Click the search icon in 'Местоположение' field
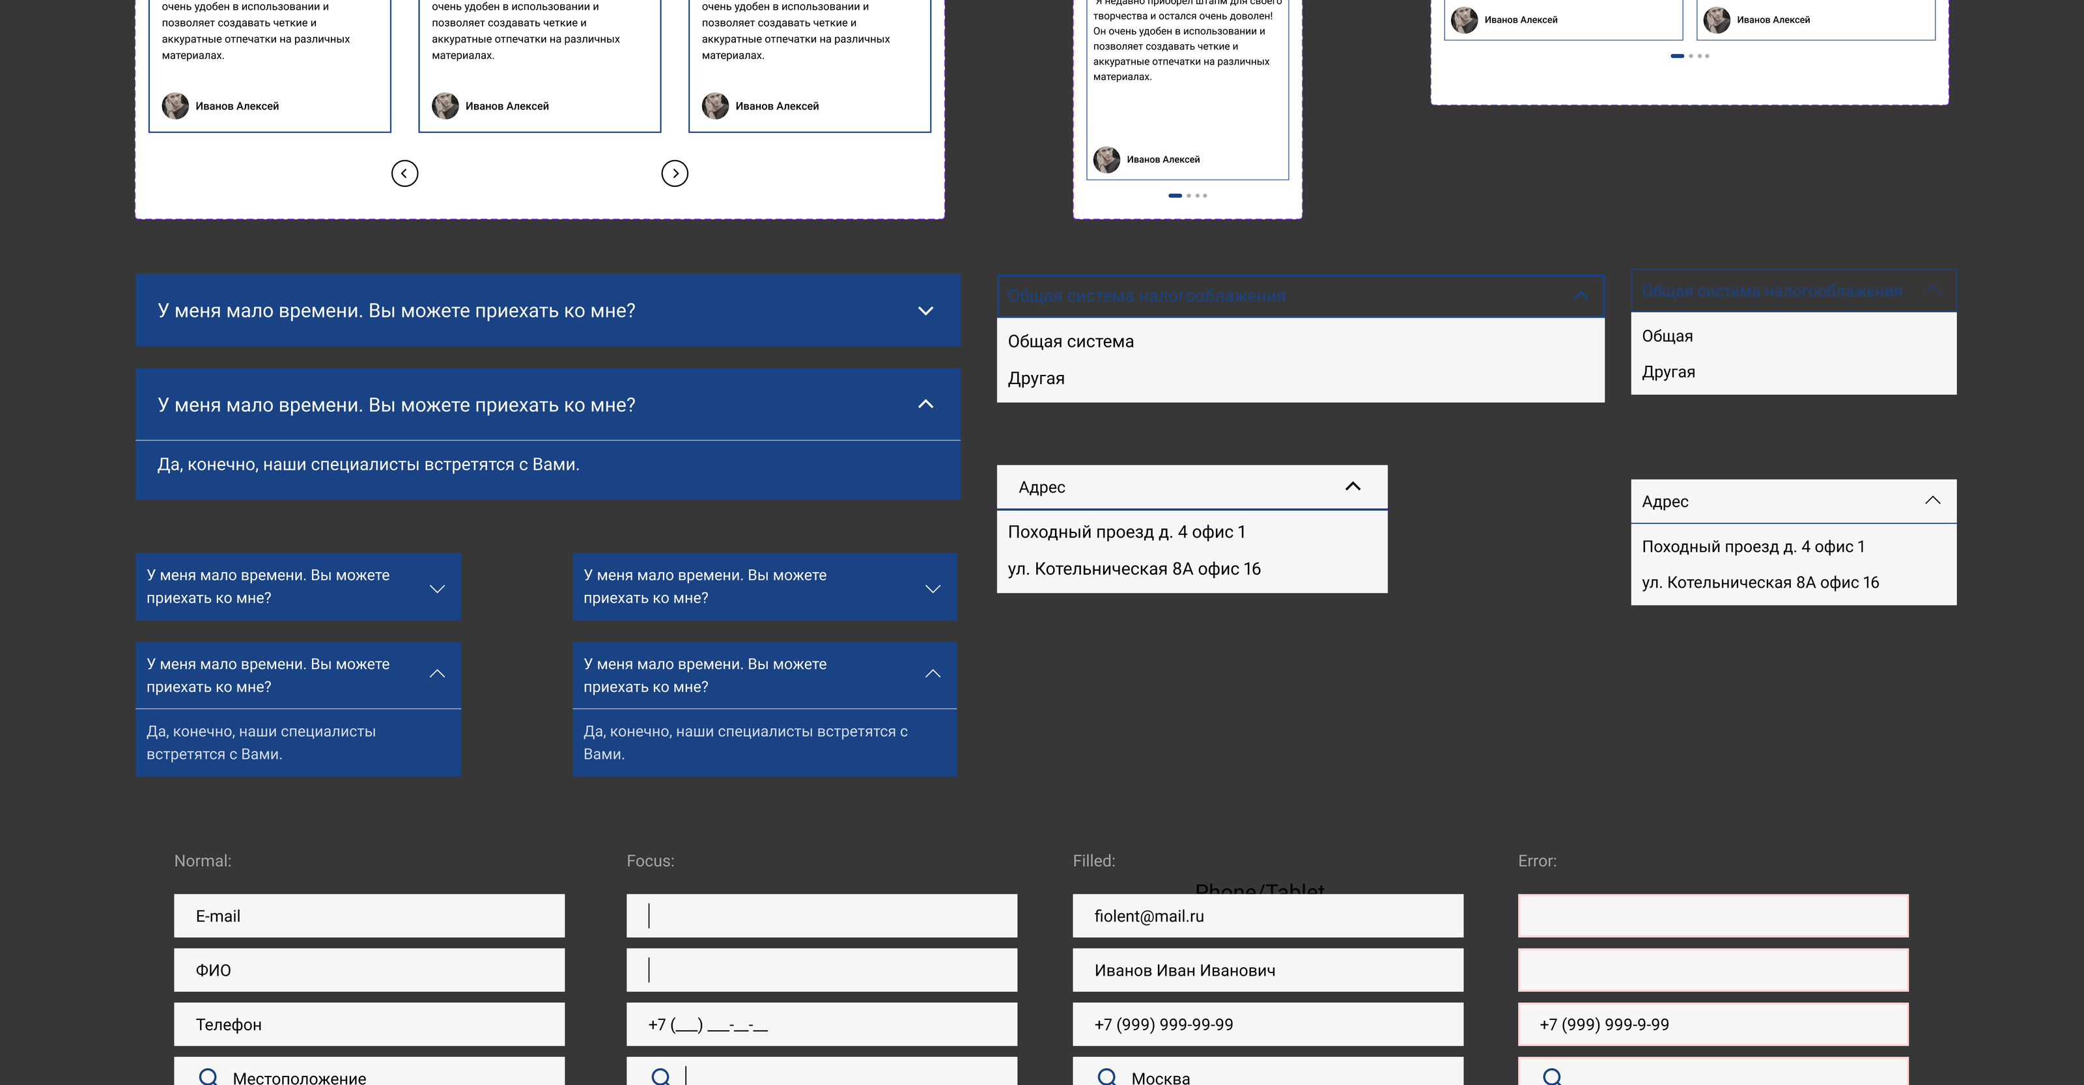 point(208,1076)
